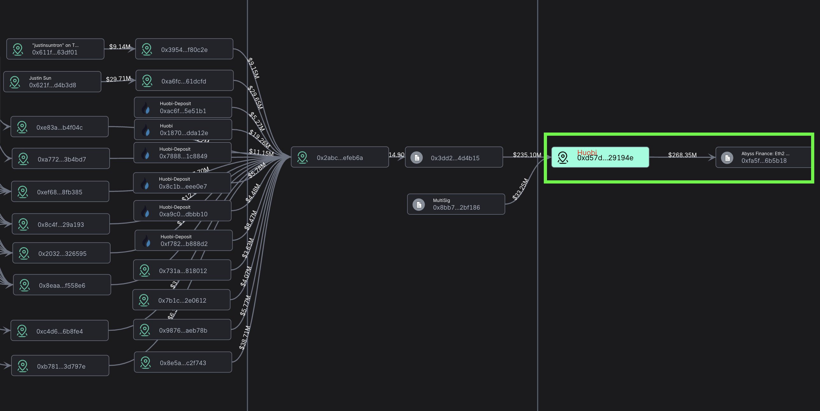Click the 0x2abc...efeb6a address text

[340, 158]
